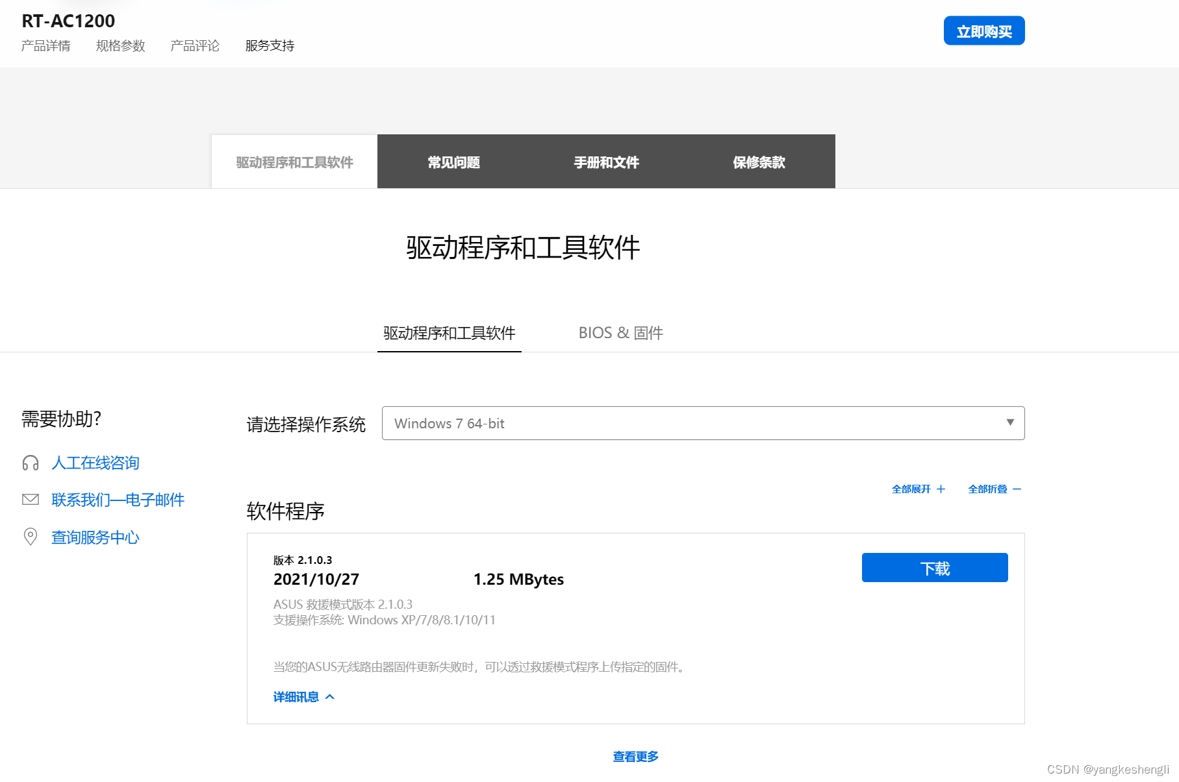Click the minus icon beside 全部折叠
Image resolution: width=1179 pixels, height=782 pixels.
point(1017,489)
